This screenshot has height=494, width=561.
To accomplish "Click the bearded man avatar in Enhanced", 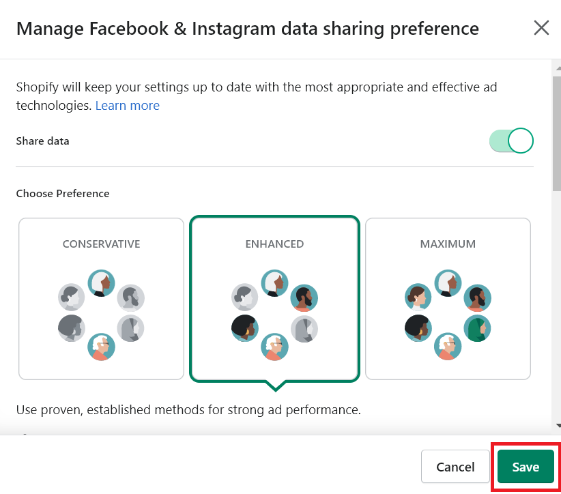I will [x=304, y=297].
